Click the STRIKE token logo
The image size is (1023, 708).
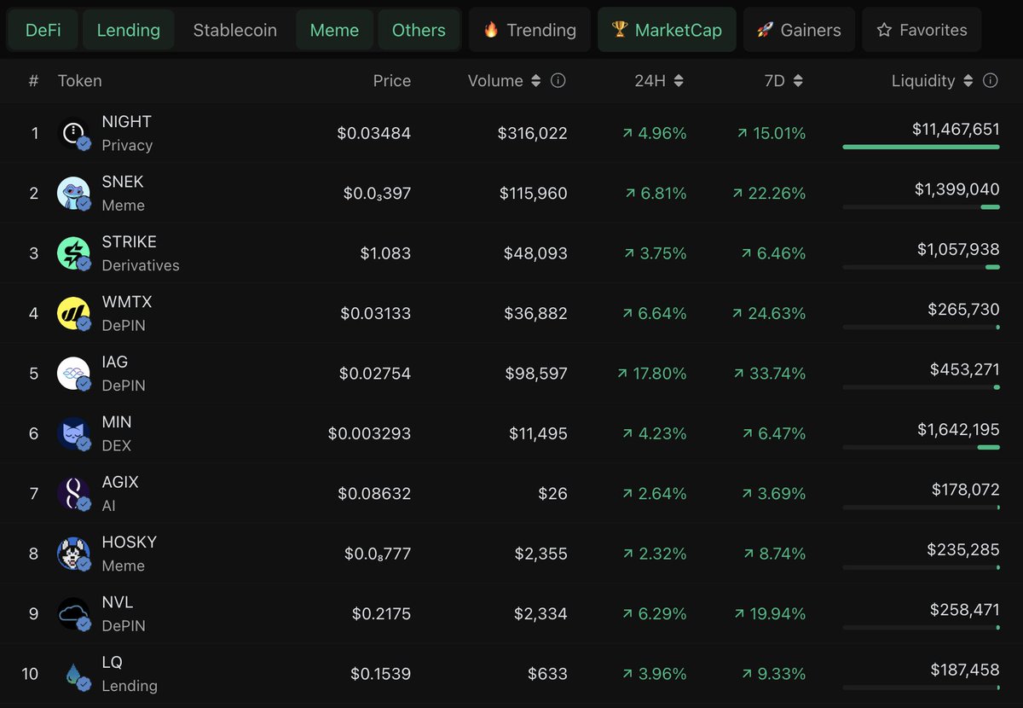pyautogui.click(x=73, y=253)
